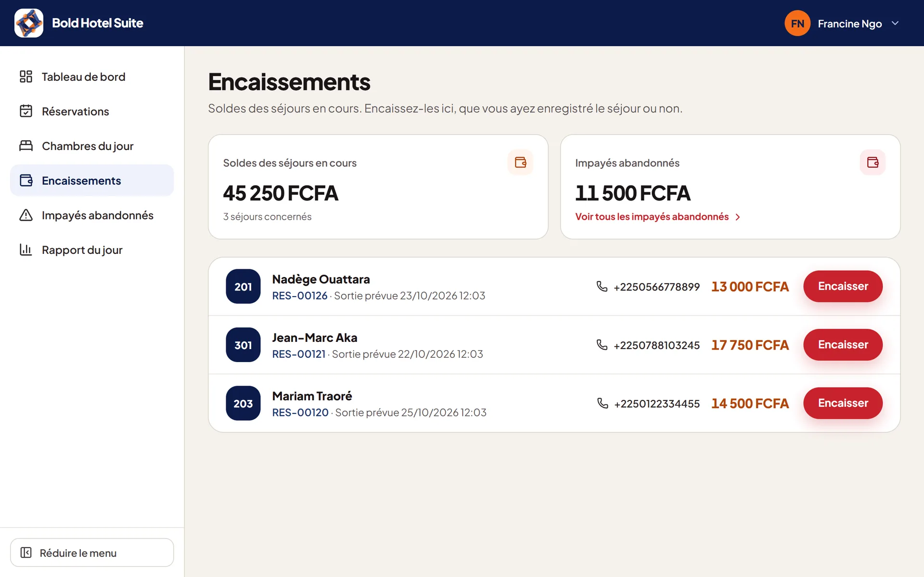This screenshot has height=577, width=924.
Task: Open Chambres du jour page
Action: pos(92,146)
